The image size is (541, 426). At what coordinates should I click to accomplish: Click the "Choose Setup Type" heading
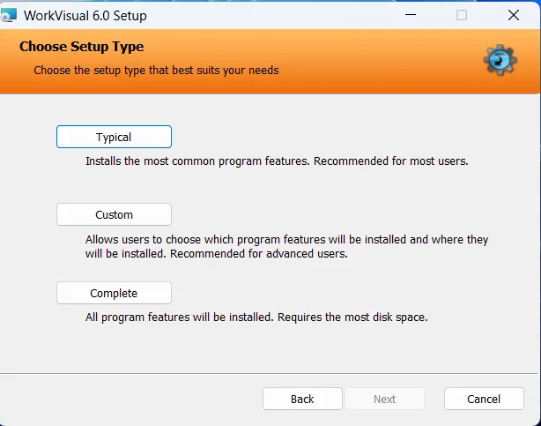81,47
